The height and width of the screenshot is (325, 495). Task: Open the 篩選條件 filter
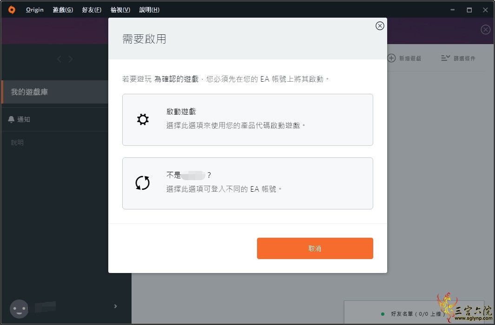coord(458,58)
